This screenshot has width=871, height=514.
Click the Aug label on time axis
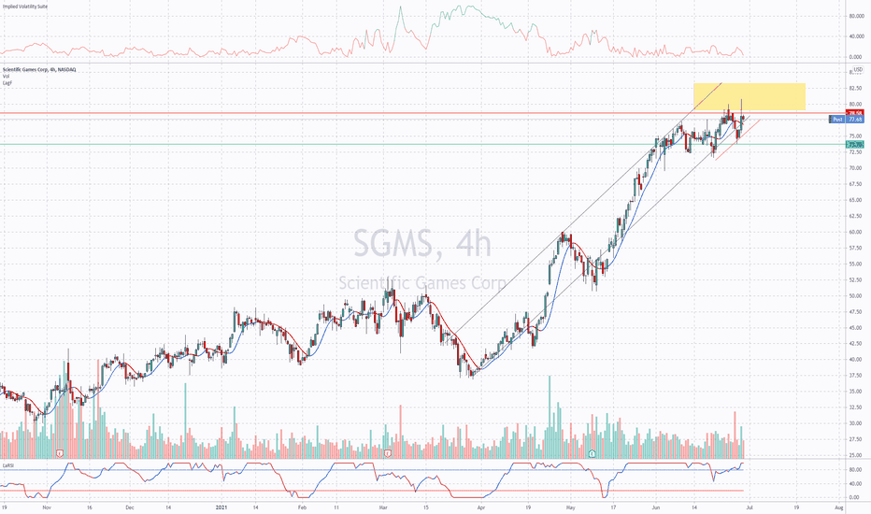point(839,507)
